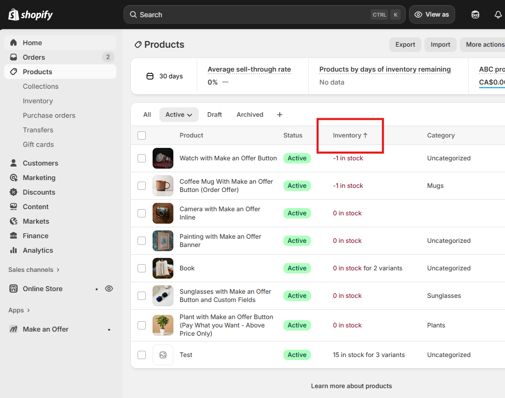
Task: Open the notifications bell icon
Action: point(498,15)
